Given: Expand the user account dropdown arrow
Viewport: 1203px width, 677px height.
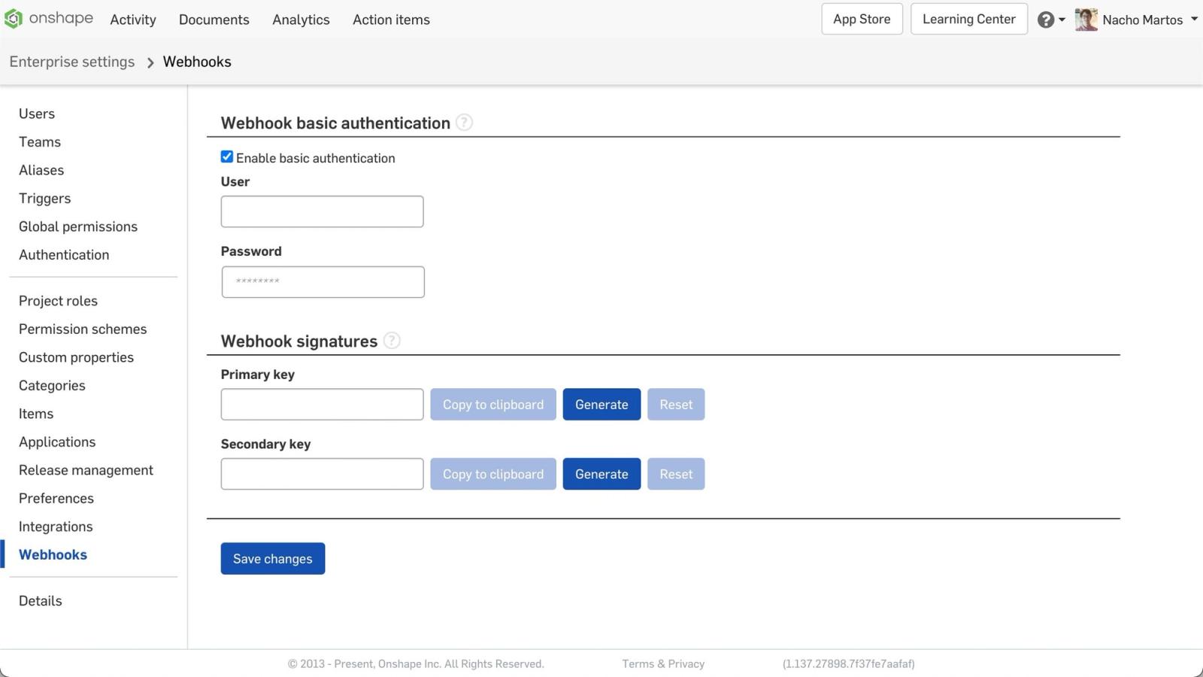Looking at the screenshot, I should click(1194, 19).
